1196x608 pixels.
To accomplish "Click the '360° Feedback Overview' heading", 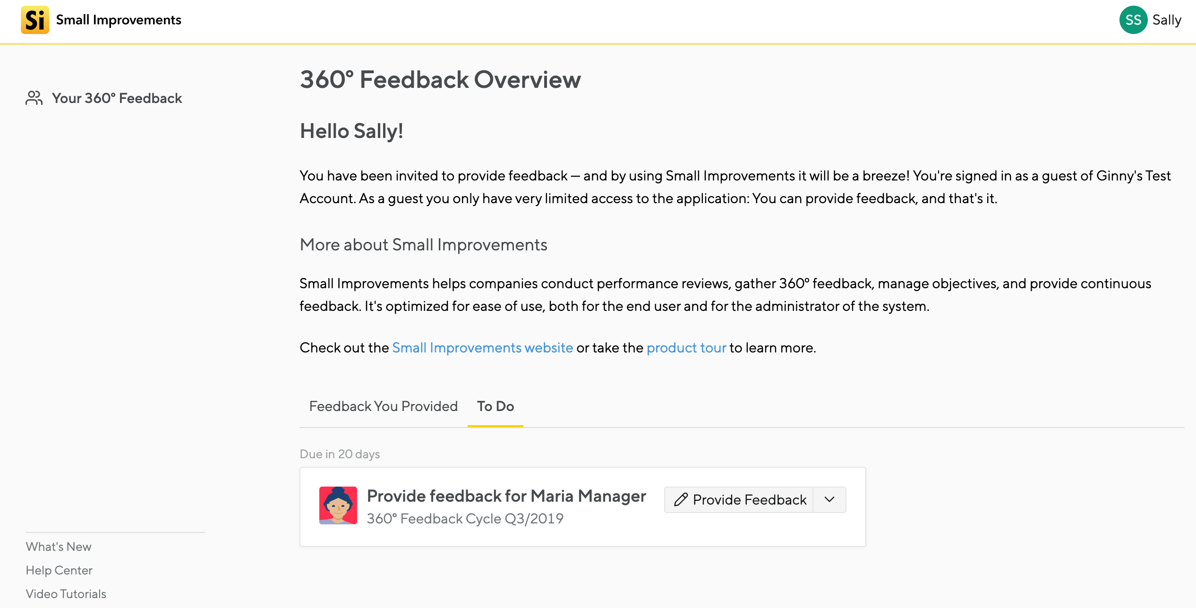I will 441,79.
